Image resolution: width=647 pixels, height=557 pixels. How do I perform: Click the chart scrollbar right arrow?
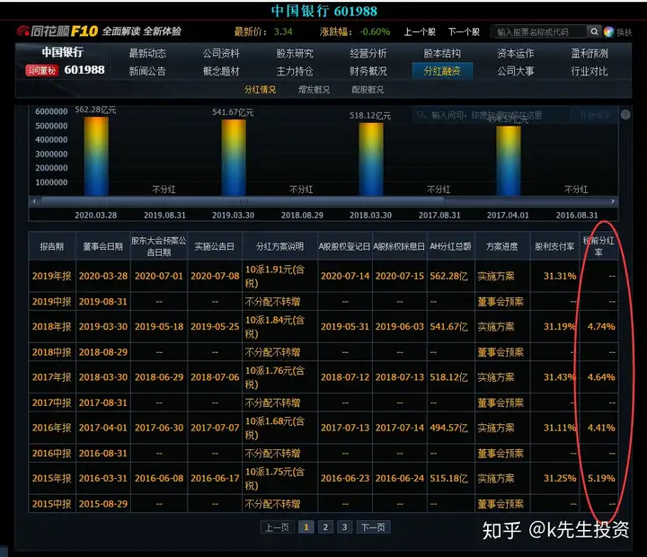click(613, 201)
